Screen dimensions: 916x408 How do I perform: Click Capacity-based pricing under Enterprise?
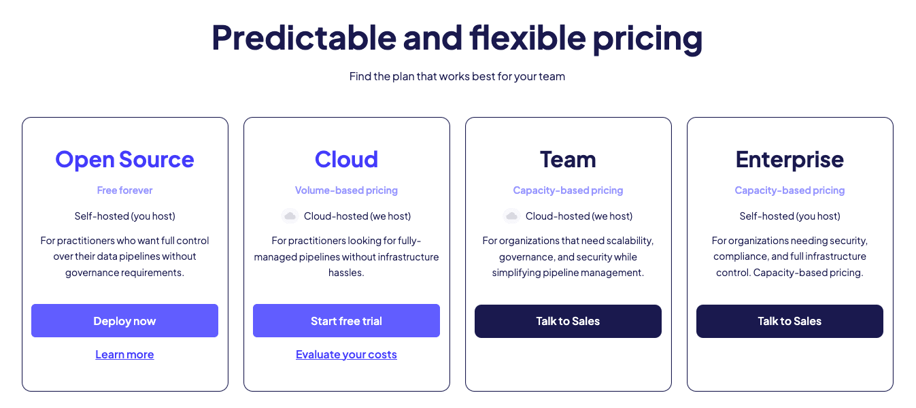coord(790,190)
